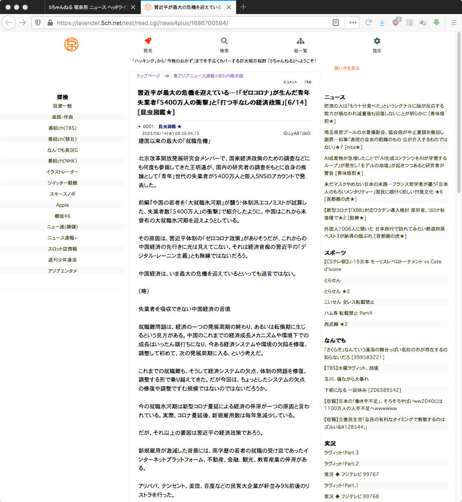Close the 5ちゃんねる 電車男 tab
462x502 pixels.
coord(133,7)
